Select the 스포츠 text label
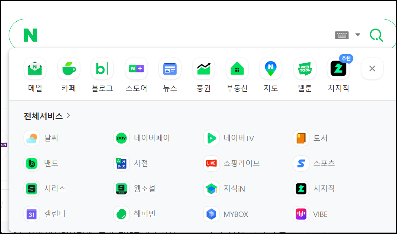 [x=324, y=163]
